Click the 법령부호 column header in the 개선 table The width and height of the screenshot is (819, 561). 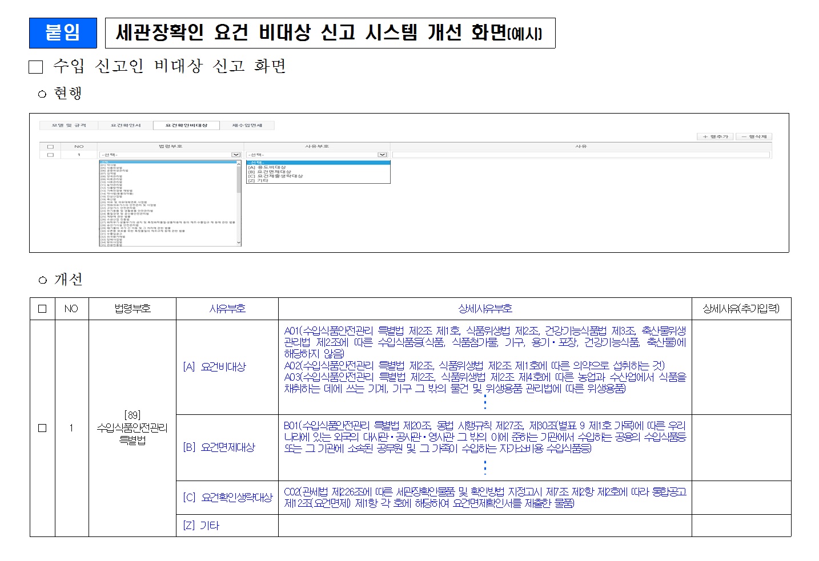tap(133, 309)
